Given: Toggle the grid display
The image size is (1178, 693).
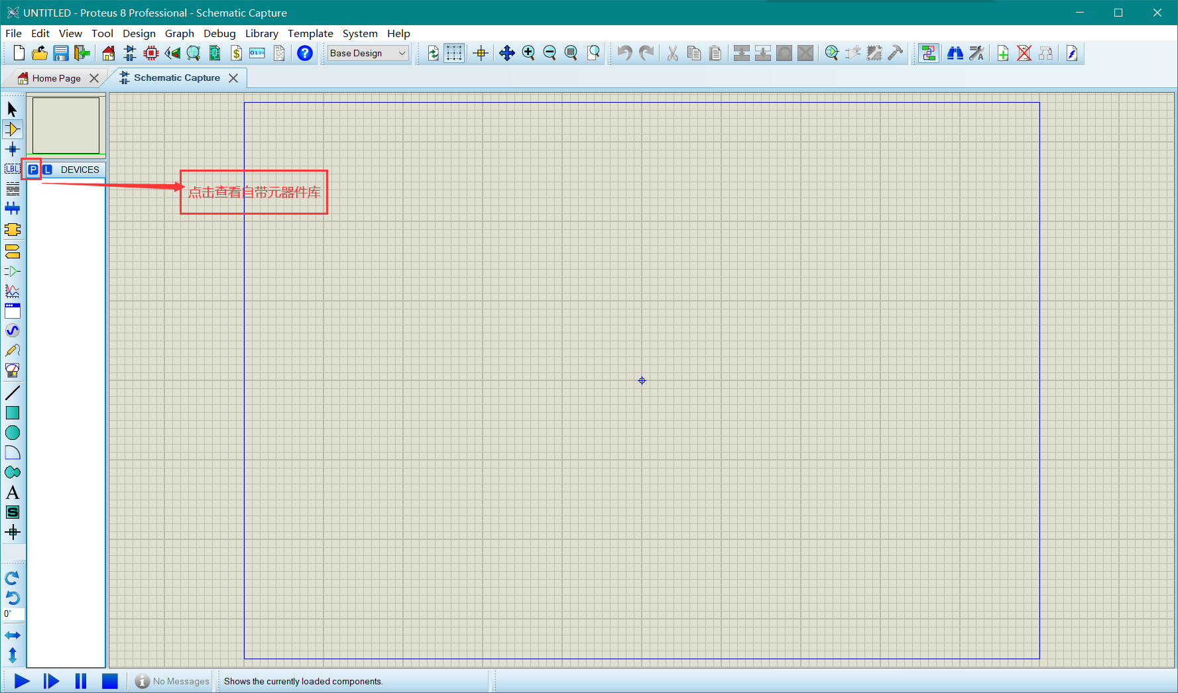Looking at the screenshot, I should pyautogui.click(x=454, y=53).
